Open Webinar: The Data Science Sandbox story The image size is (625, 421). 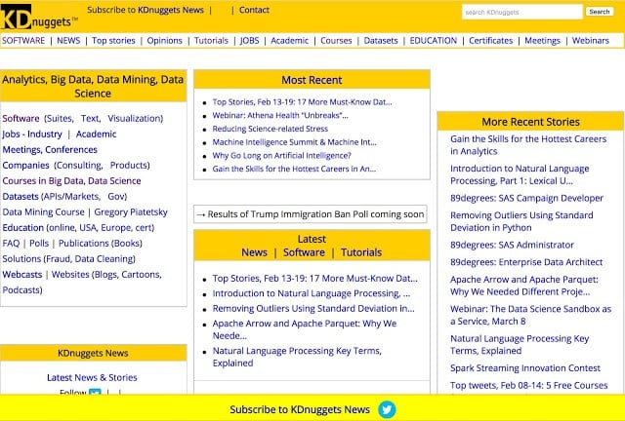point(531,315)
